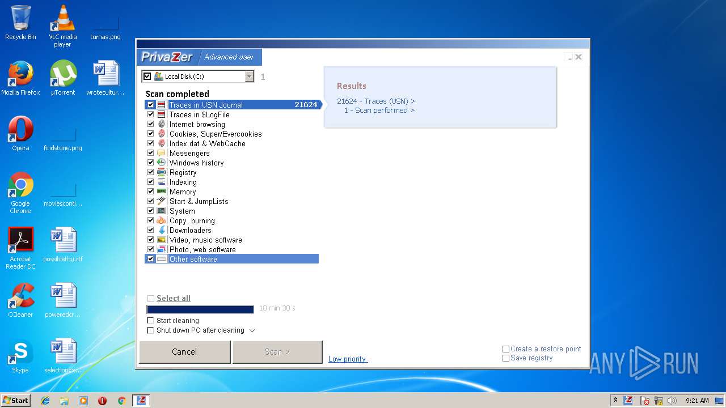
Task: Click the Scan > button
Action: point(277,352)
